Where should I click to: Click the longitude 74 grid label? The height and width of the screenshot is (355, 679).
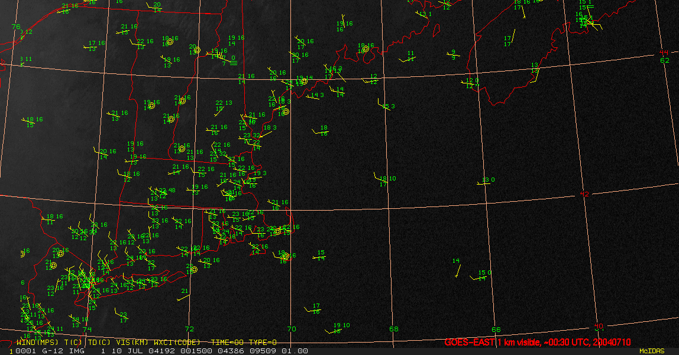(x=88, y=329)
